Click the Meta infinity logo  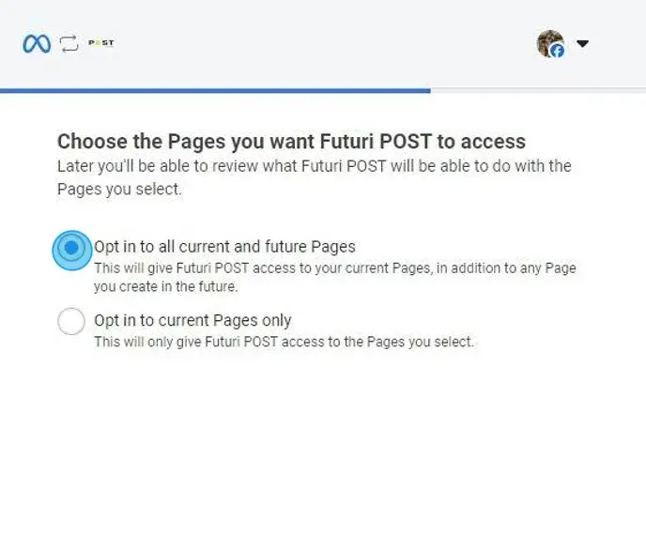[x=37, y=43]
